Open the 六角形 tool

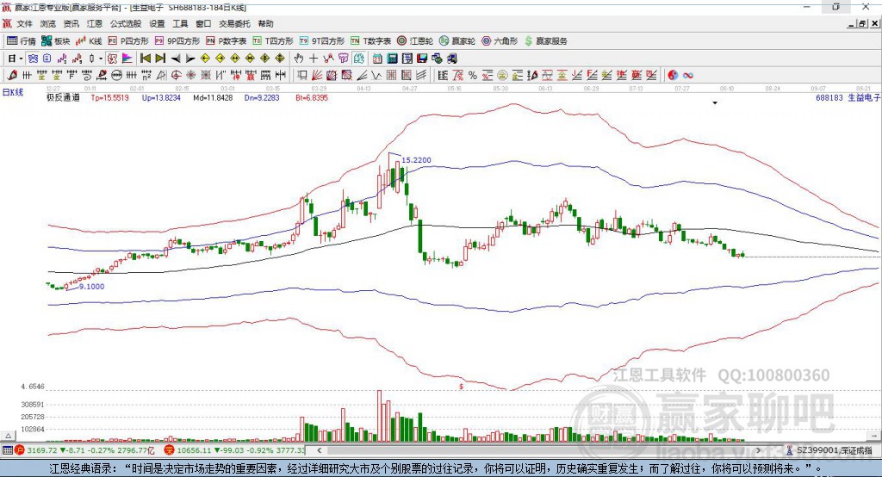point(499,41)
